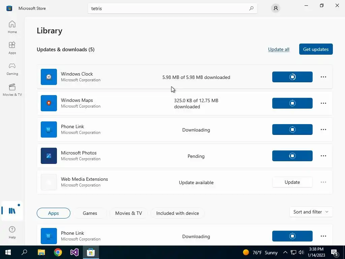Open more options for Microsoft Photos

(323, 156)
